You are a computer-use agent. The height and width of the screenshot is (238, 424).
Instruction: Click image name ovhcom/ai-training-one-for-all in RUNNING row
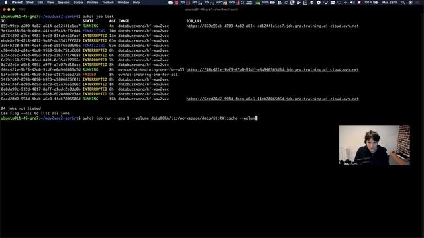click(151, 69)
